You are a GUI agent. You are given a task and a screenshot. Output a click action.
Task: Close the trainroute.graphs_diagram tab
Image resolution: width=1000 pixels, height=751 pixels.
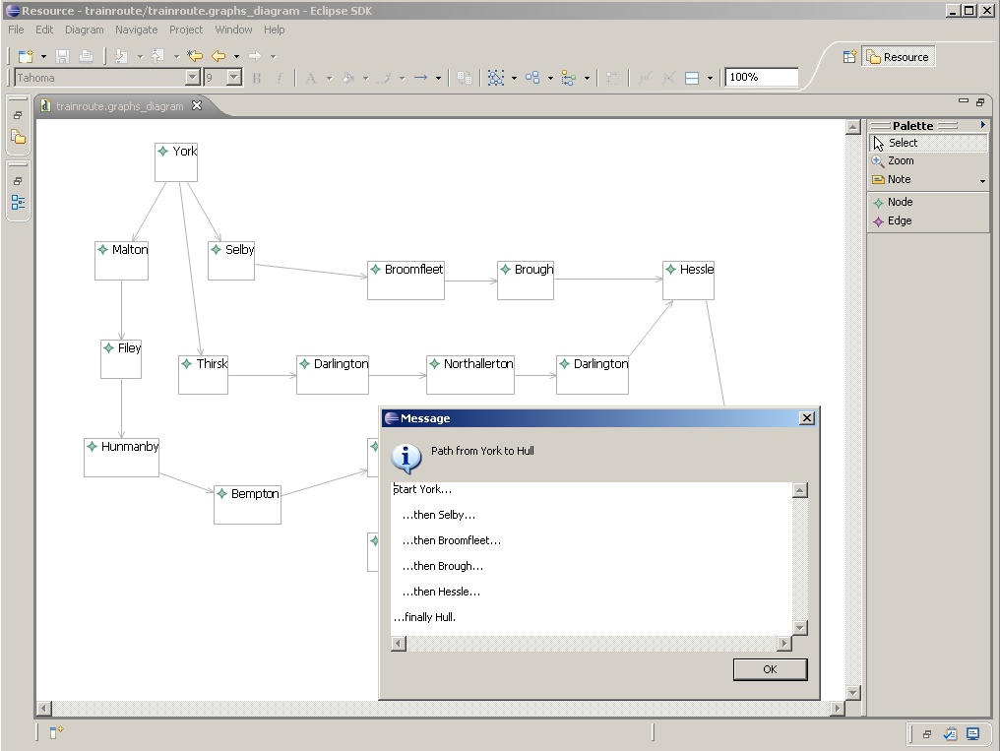[197, 105]
